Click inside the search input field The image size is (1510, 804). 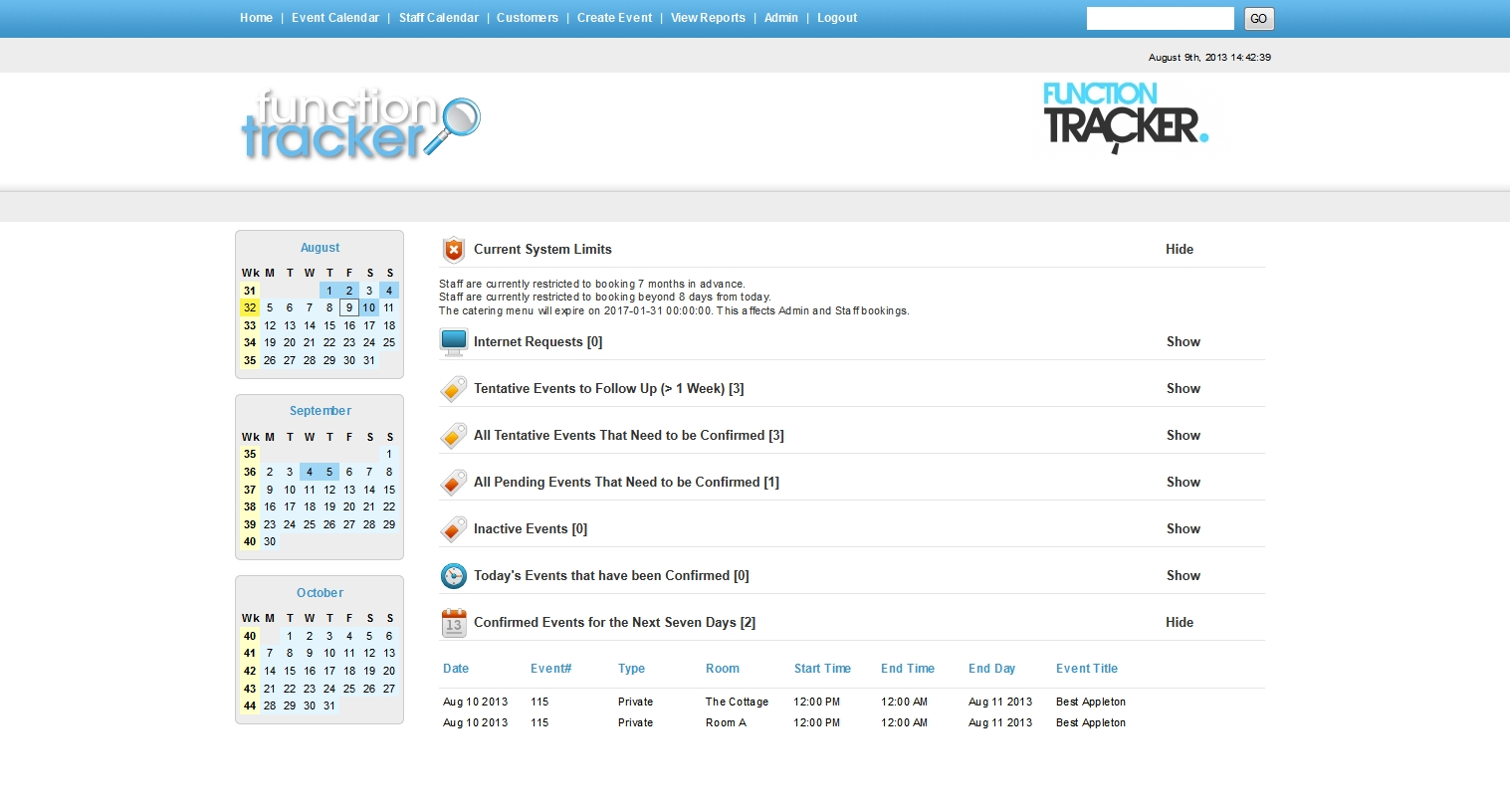(x=1160, y=18)
